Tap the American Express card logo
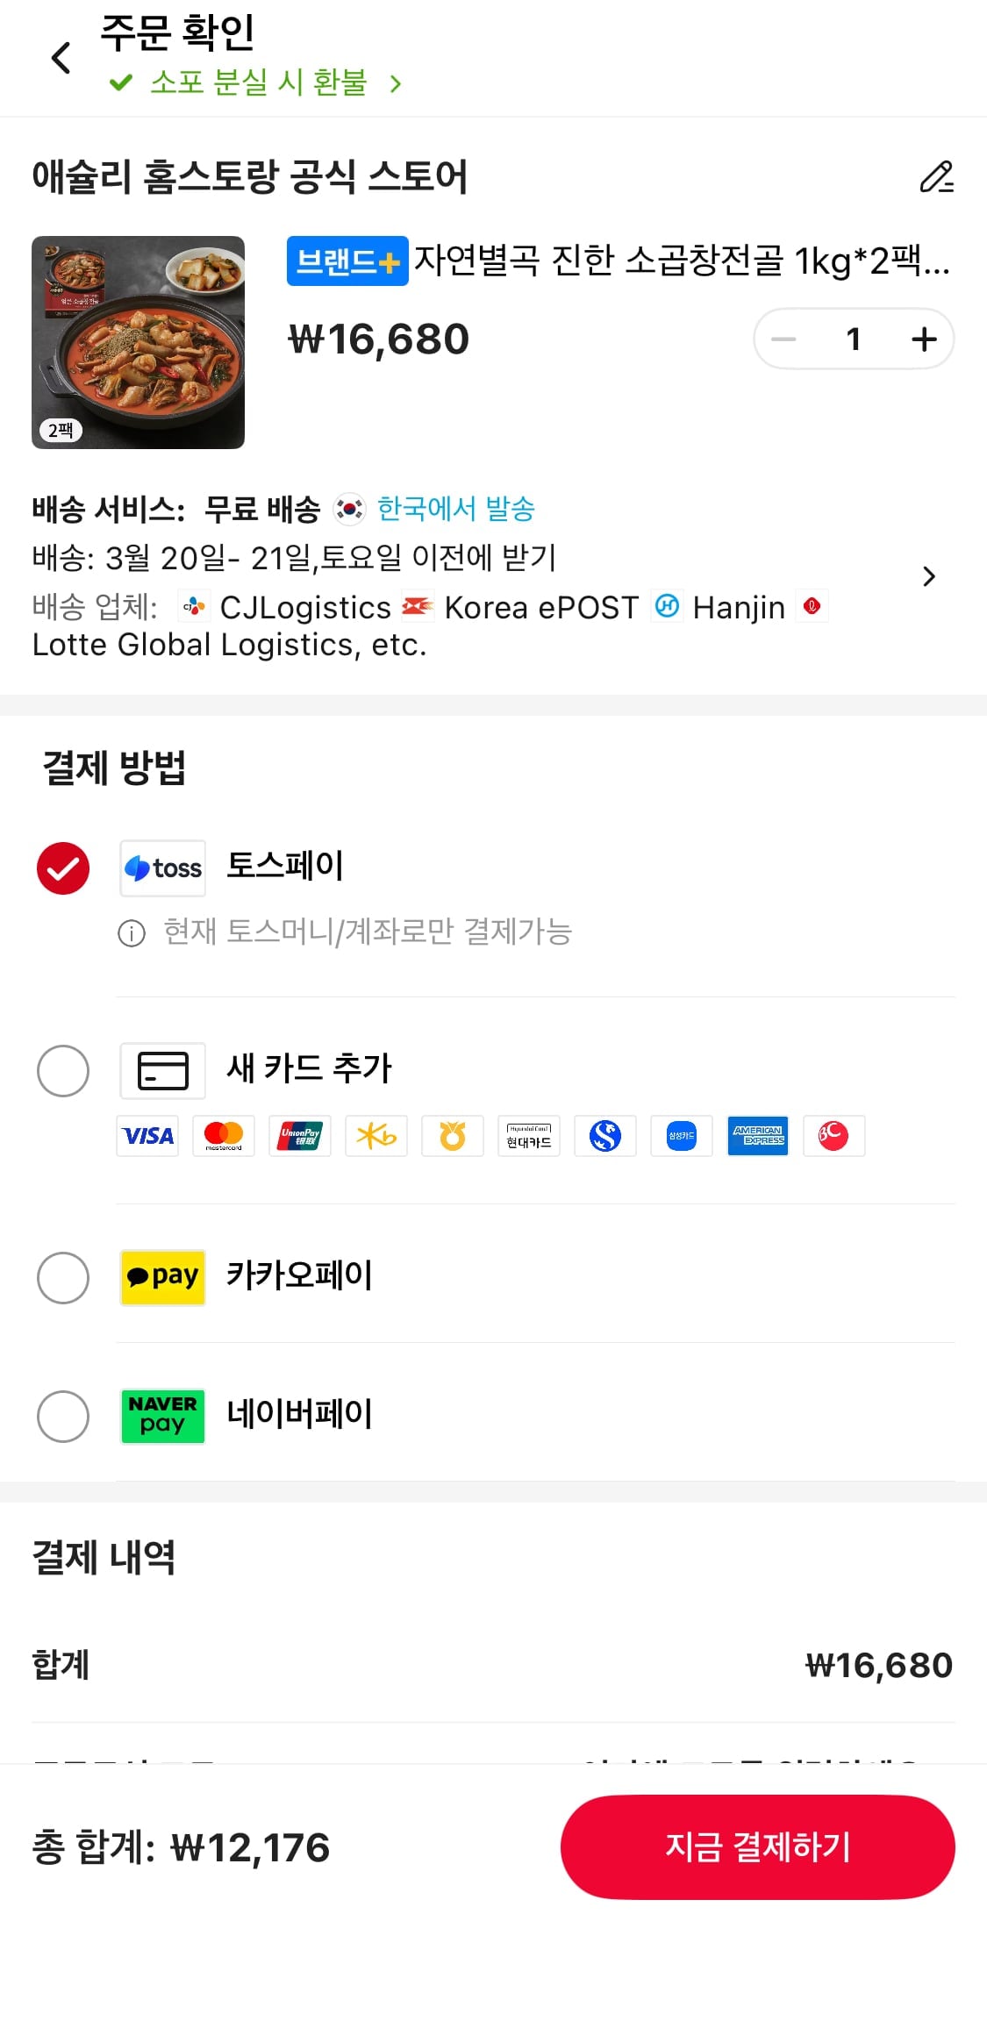 pyautogui.click(x=758, y=1136)
